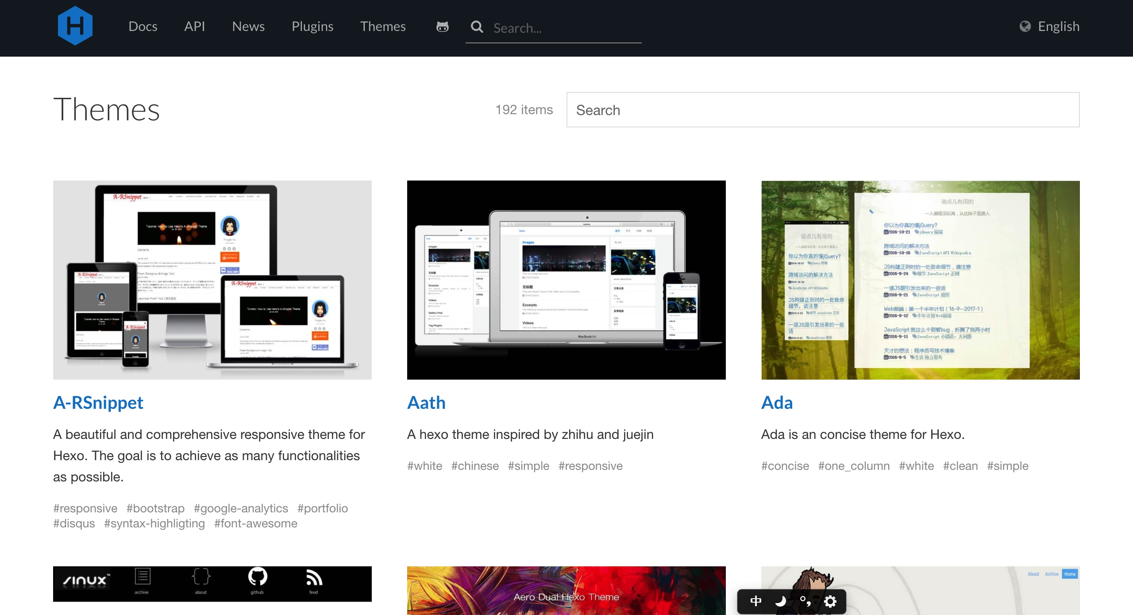The width and height of the screenshot is (1133, 615).
Task: Open the Docs menu item
Action: 143,27
